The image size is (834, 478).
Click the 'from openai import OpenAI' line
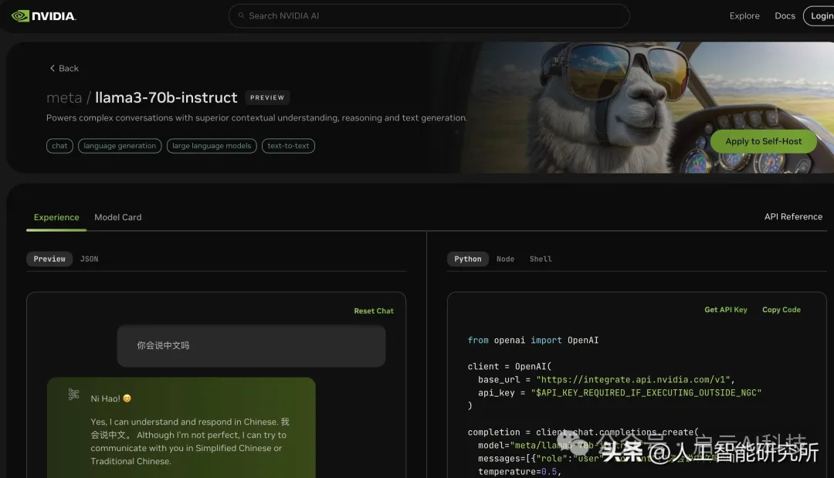(533, 341)
